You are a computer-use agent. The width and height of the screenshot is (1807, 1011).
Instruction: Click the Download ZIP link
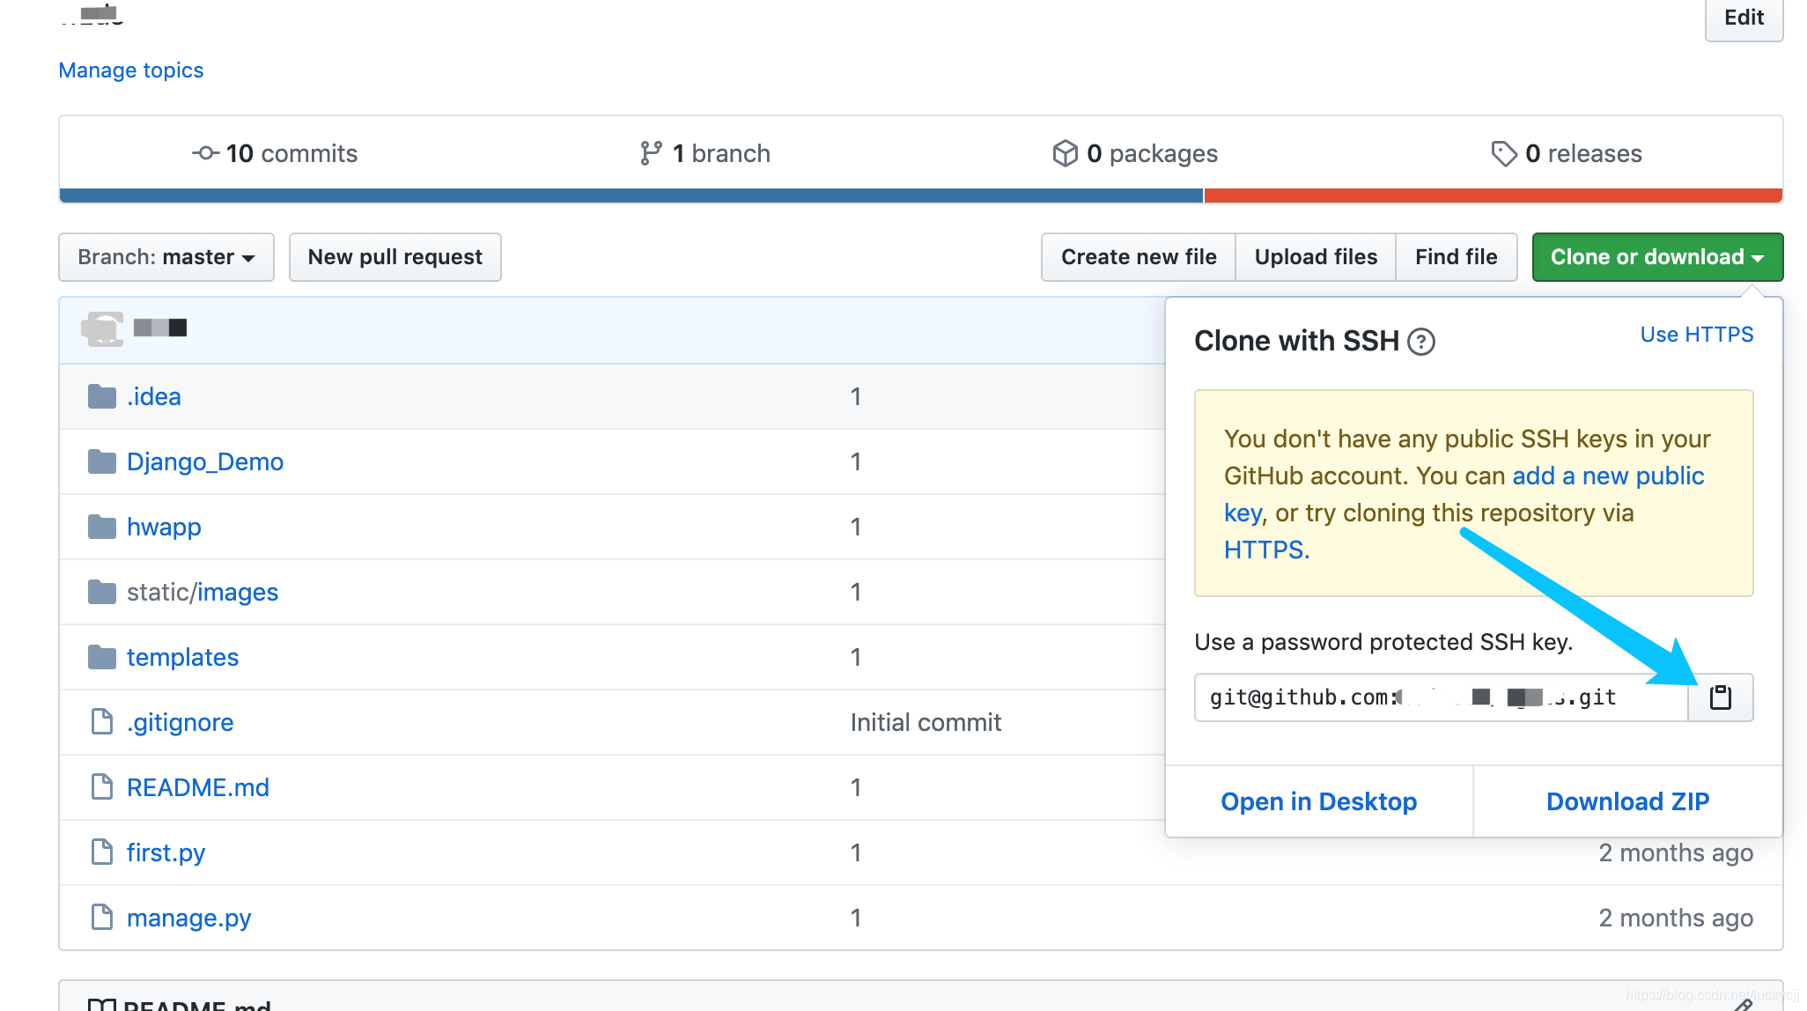pyautogui.click(x=1627, y=801)
